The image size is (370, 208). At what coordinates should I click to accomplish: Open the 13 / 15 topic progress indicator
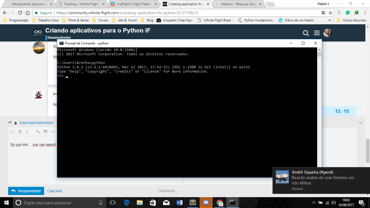coord(342,111)
